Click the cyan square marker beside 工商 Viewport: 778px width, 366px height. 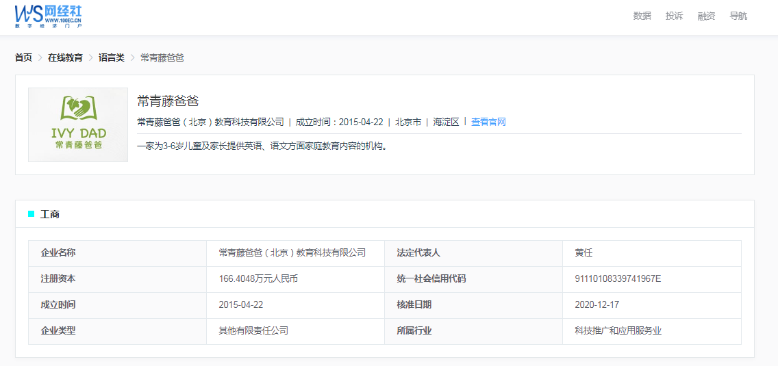click(x=32, y=213)
